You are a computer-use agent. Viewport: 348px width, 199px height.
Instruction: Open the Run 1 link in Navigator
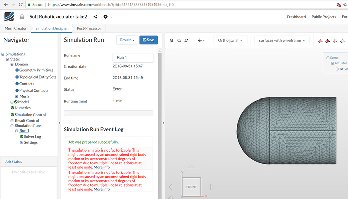[x=24, y=131]
